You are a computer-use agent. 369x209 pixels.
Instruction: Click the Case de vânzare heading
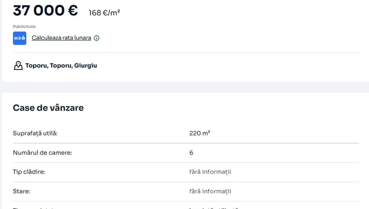click(48, 108)
